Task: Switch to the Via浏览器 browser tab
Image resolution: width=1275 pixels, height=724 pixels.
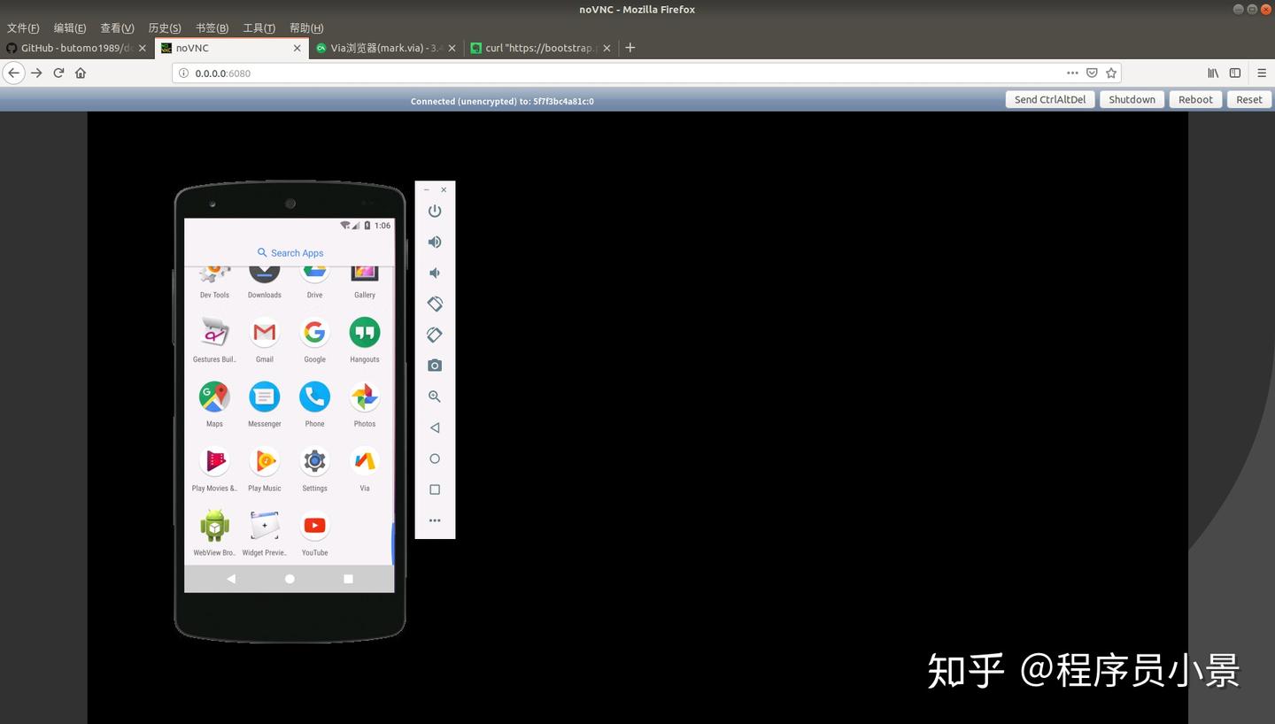Action: pyautogui.click(x=381, y=48)
